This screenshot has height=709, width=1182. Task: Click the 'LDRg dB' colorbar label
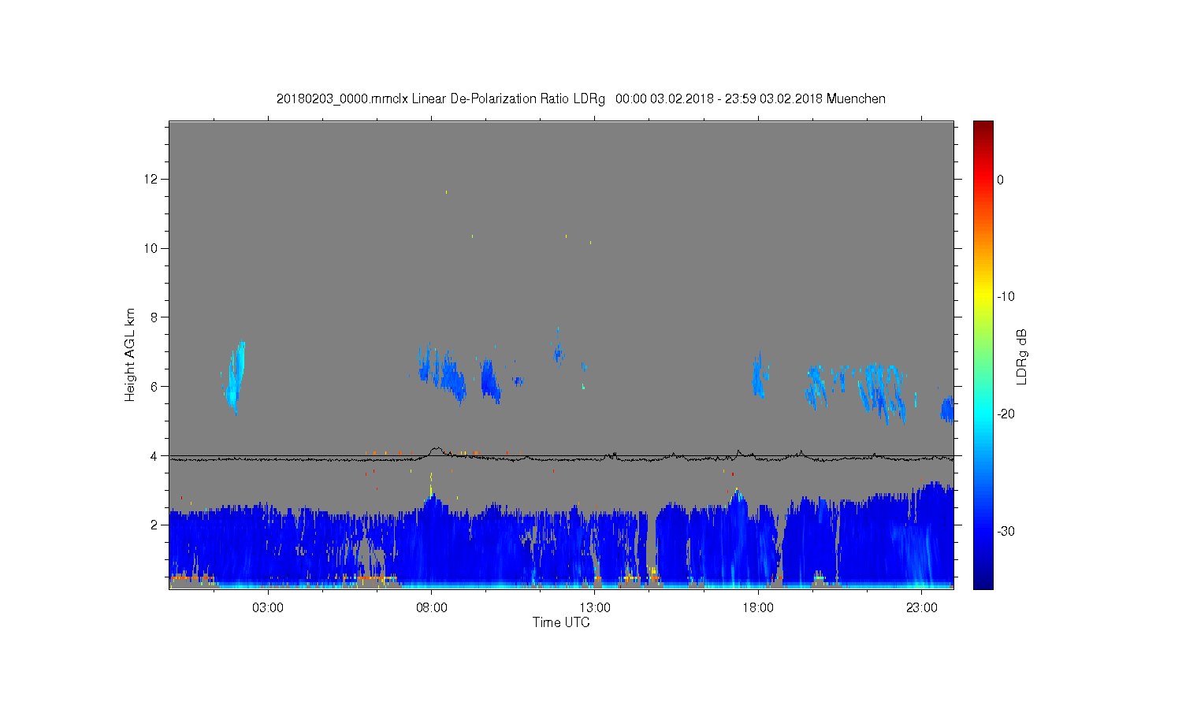[x=1022, y=356]
